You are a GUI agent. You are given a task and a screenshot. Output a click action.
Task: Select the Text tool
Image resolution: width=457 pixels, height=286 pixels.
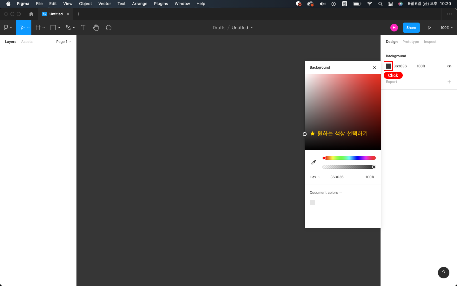pos(83,28)
